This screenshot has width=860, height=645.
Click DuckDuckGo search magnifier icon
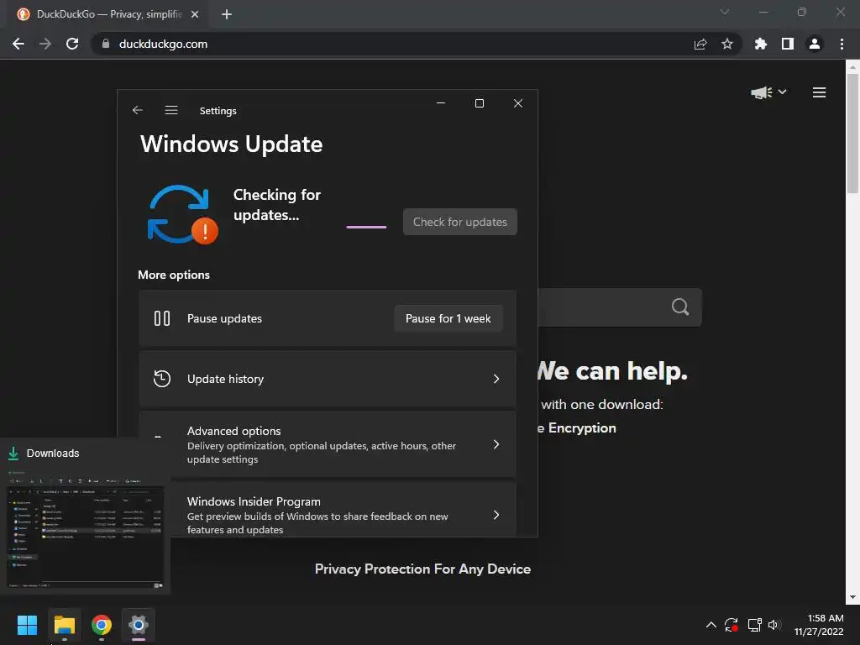coord(680,307)
